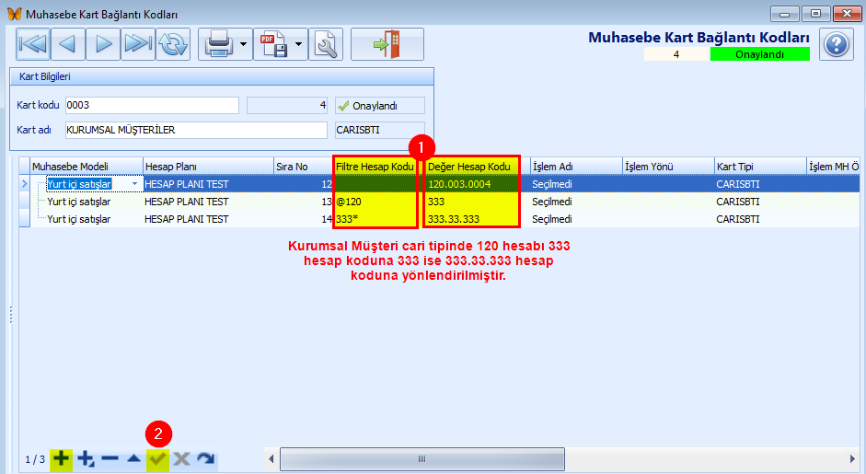
Task: Click the Kart adı field KURUMSAL MÜŞTERİLER
Action: click(x=196, y=130)
